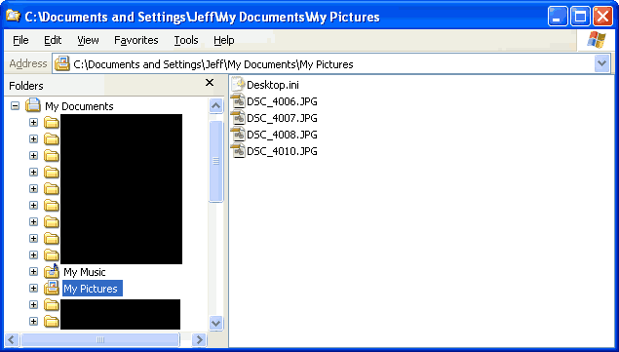Maximize the My Pictures window
This screenshot has height=352, width=619.
coord(580,17)
